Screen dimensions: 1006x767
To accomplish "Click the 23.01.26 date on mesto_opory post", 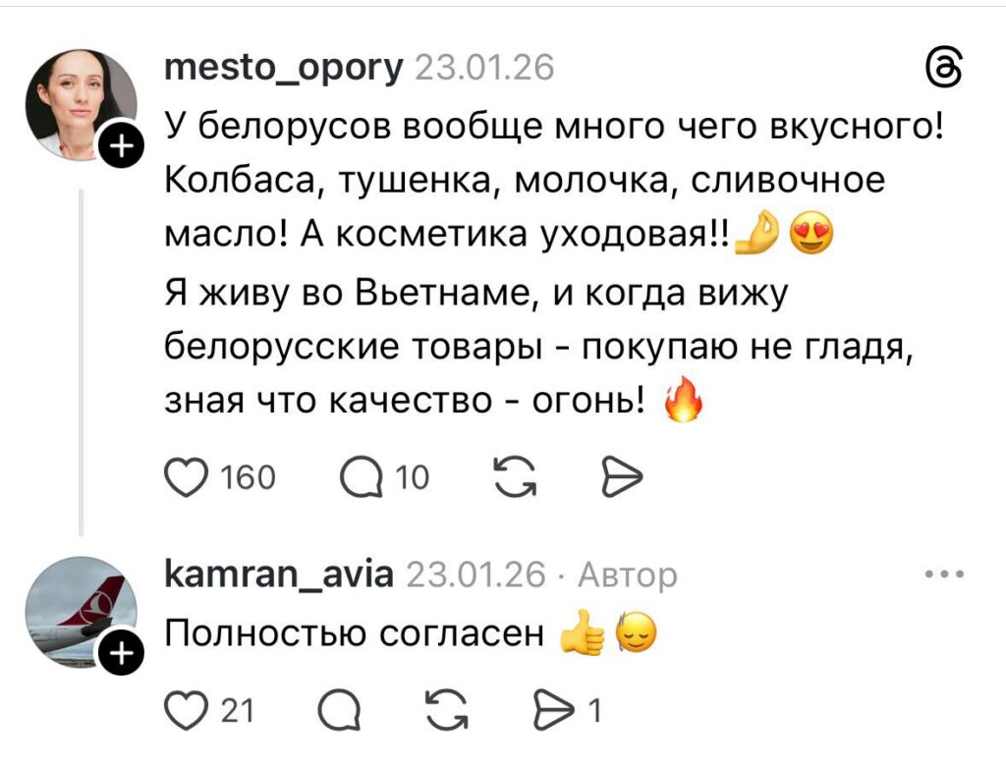I will point(485,67).
